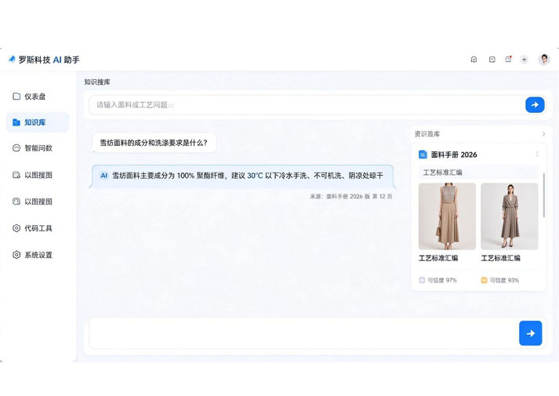Open the source link 面料手册 2026 版 第 12 页
Screen dimensions: 559x396
(351, 196)
